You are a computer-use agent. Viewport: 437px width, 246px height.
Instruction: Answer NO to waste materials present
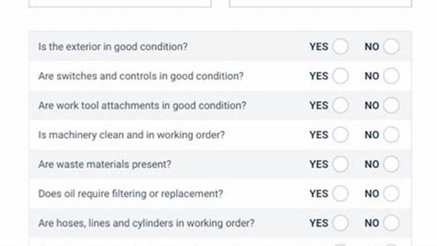point(391,164)
